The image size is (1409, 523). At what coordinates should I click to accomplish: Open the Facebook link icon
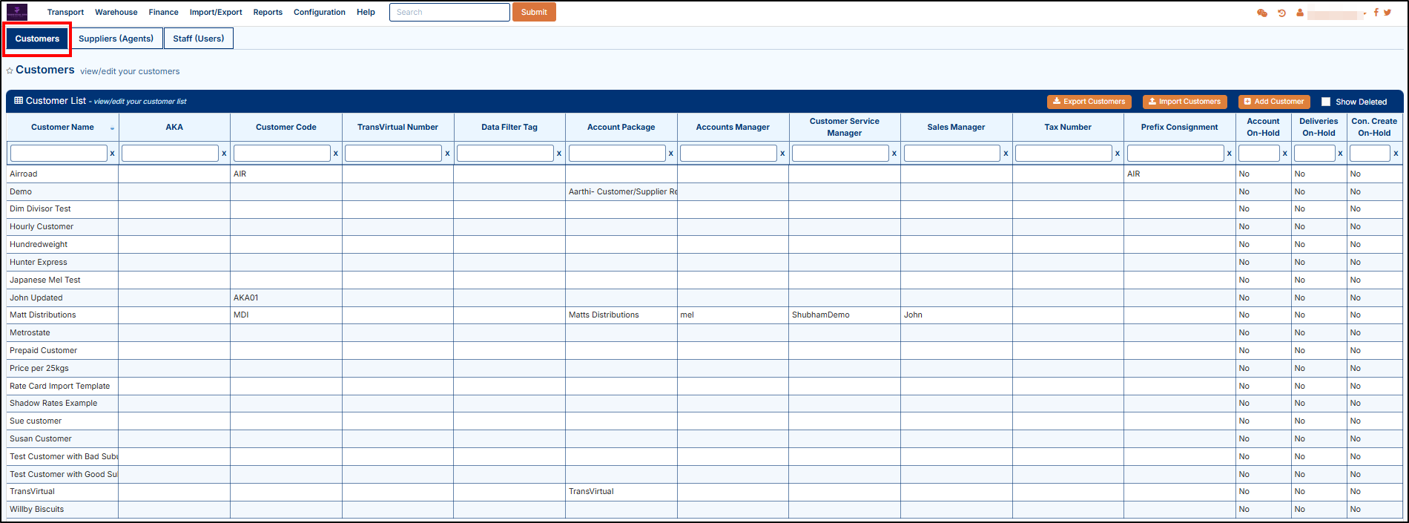point(1376,12)
